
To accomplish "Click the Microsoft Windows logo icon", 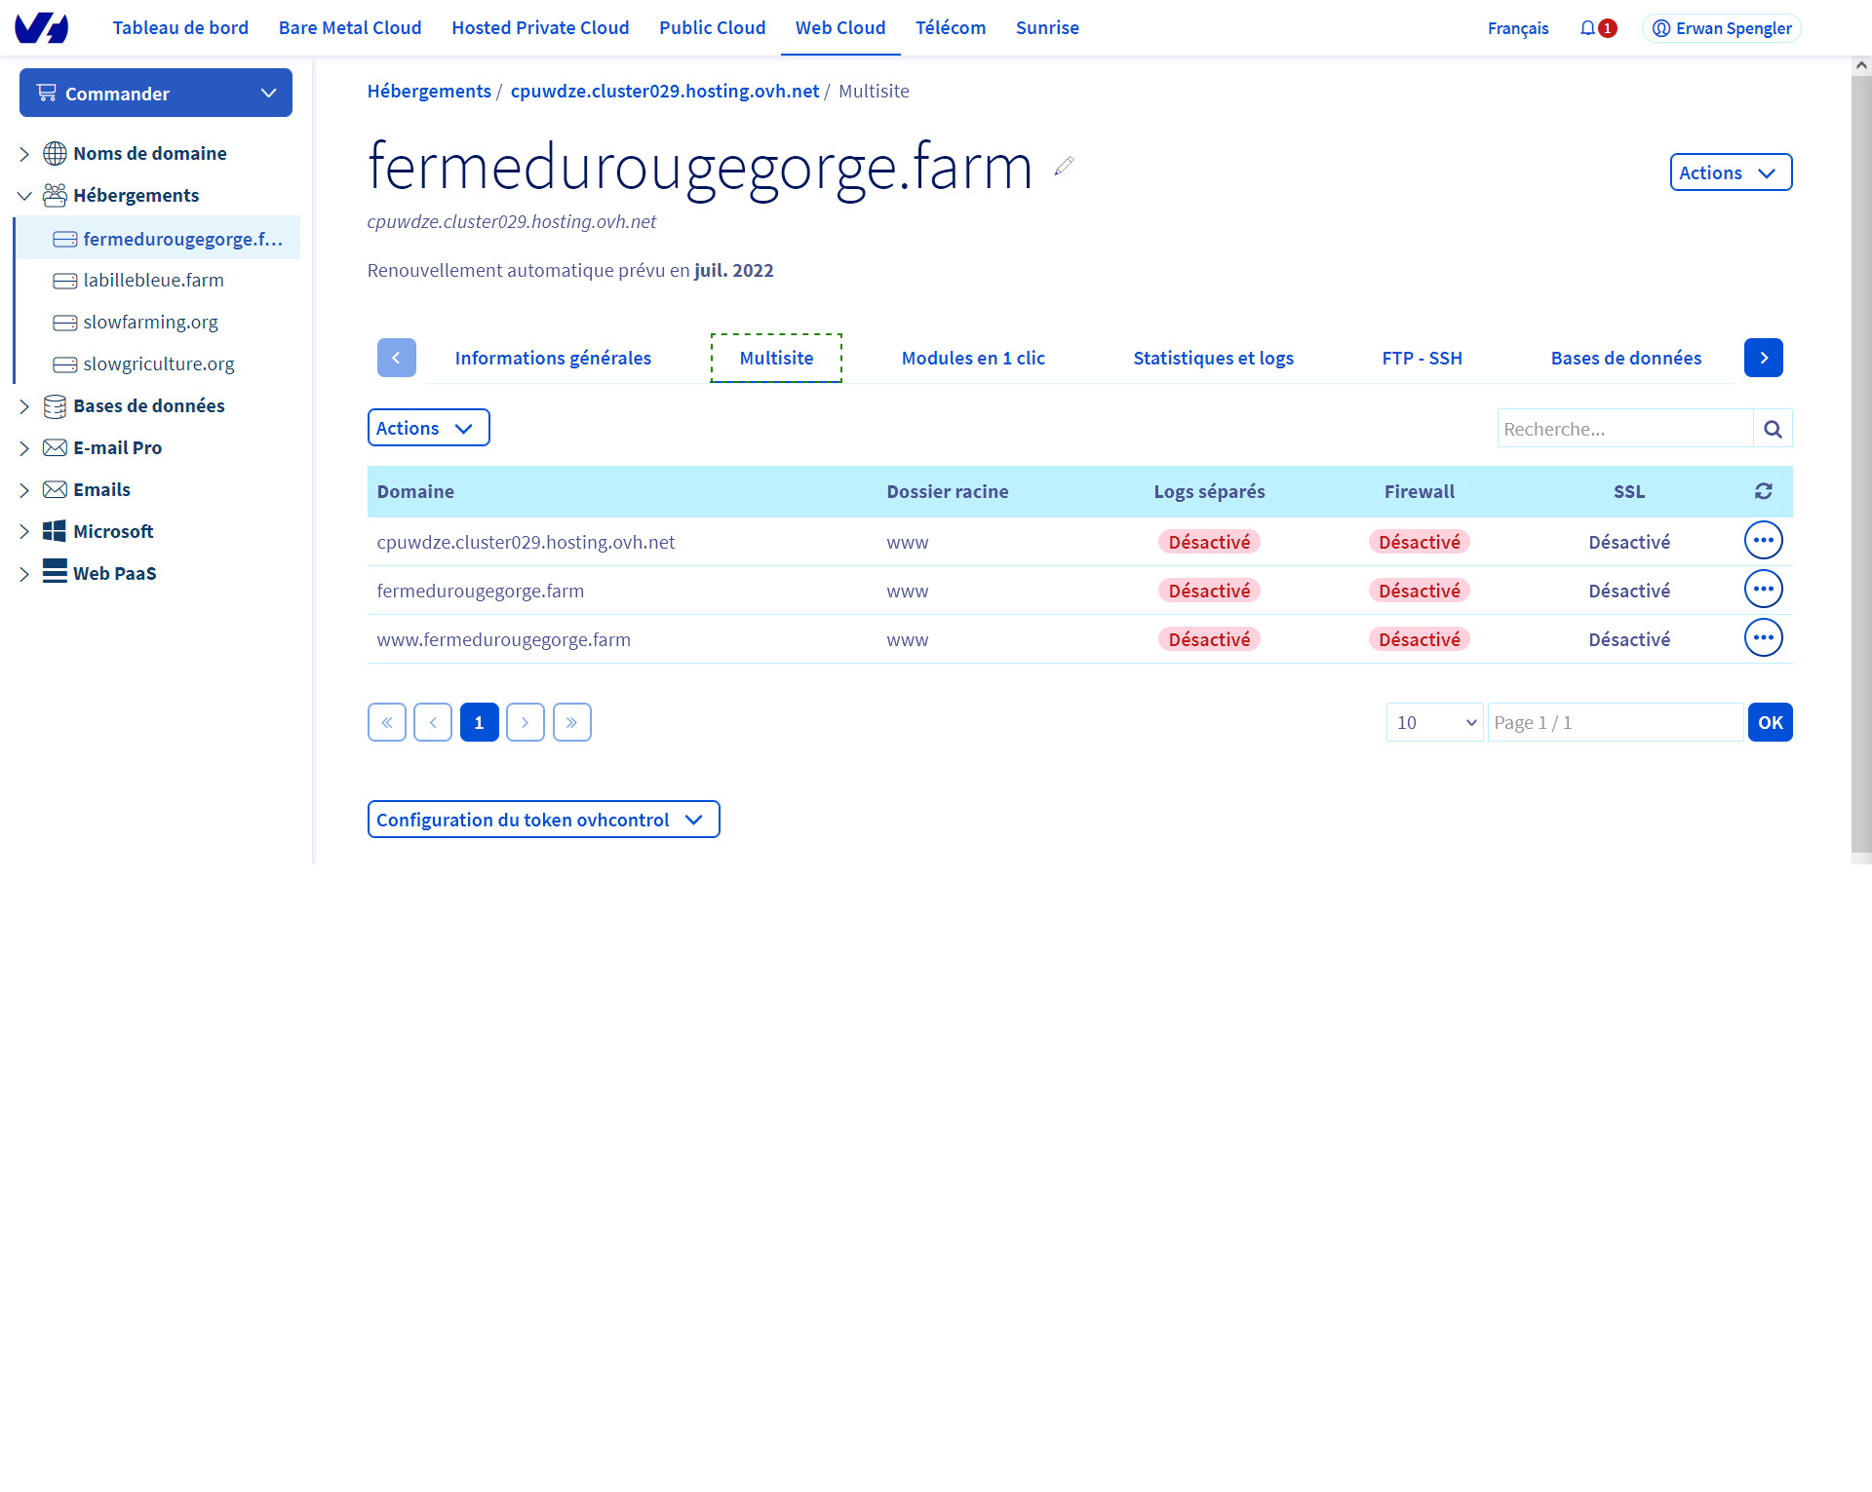I will click(x=55, y=531).
